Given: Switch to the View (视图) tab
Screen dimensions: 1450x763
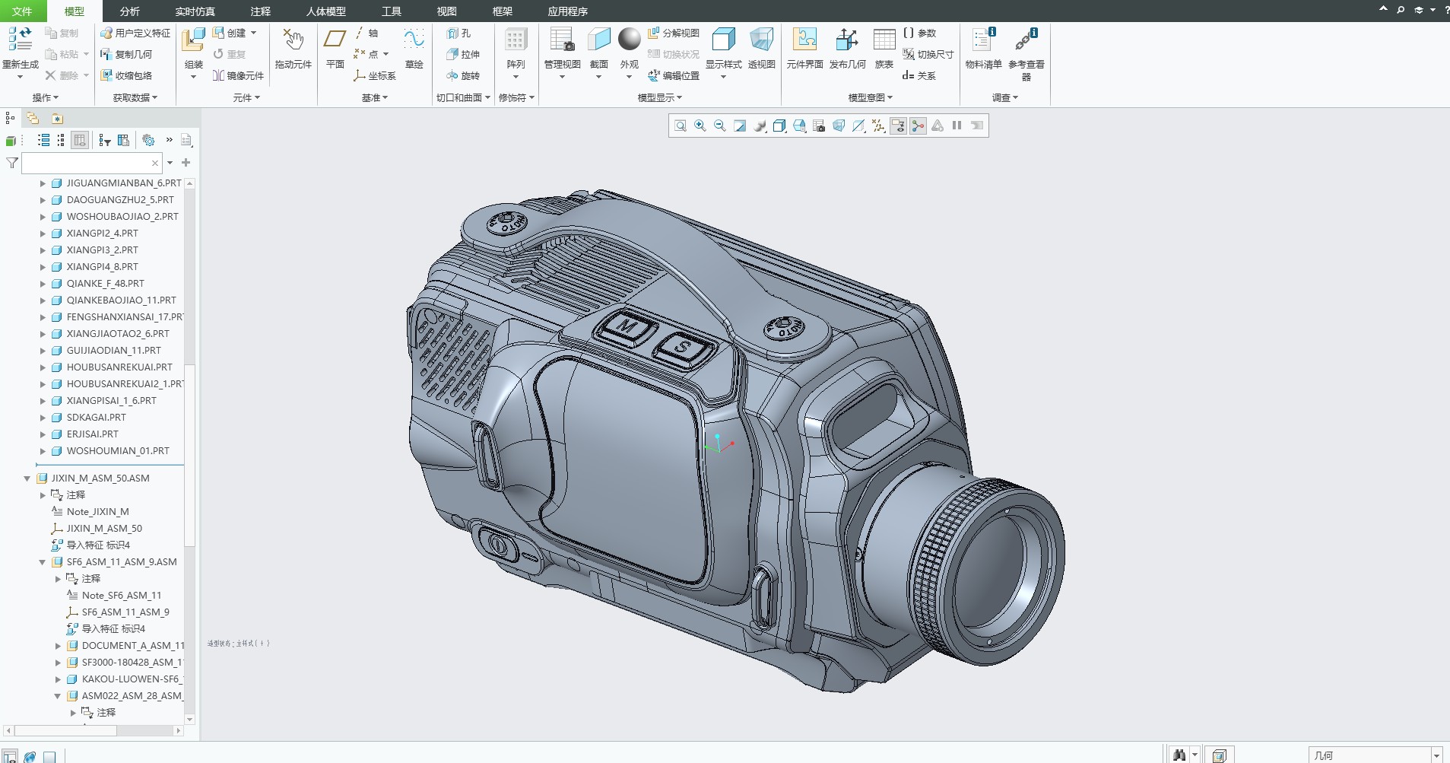Looking at the screenshot, I should (x=447, y=11).
